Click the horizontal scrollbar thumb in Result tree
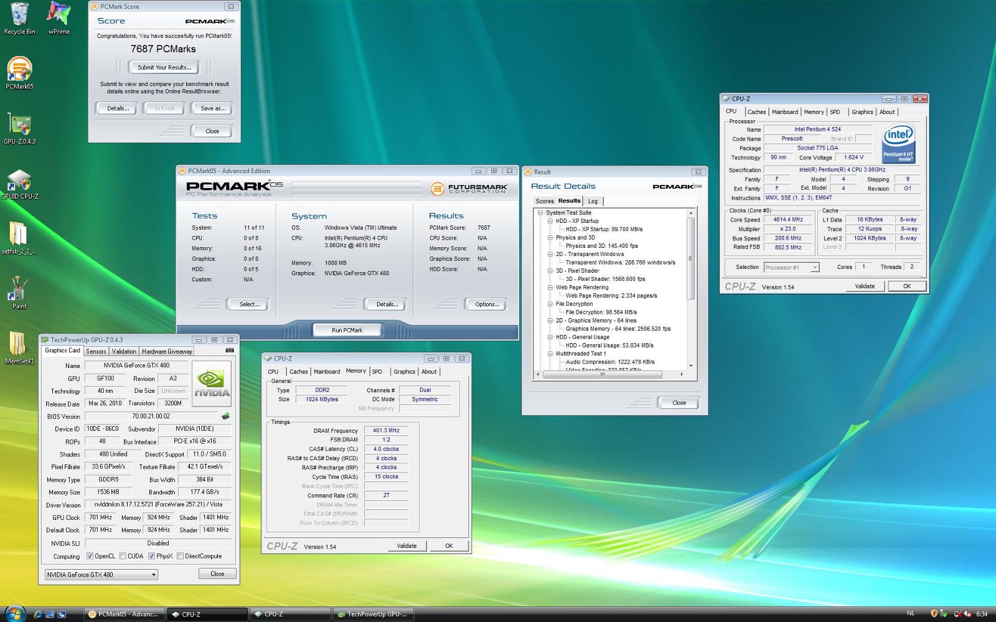Viewport: 996px width, 622px height. click(x=603, y=375)
